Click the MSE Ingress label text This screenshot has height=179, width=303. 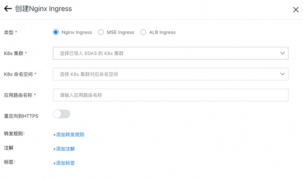[x=121, y=32]
